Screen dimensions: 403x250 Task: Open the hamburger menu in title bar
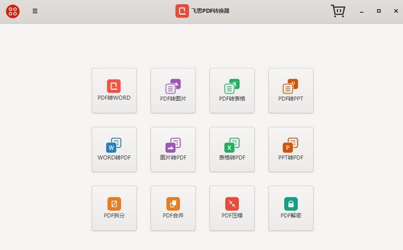point(35,11)
